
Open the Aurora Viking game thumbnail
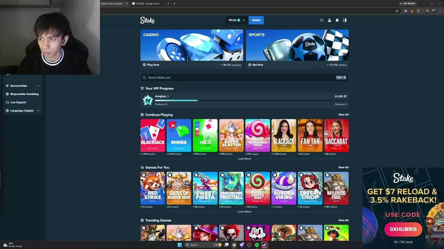pos(284,188)
